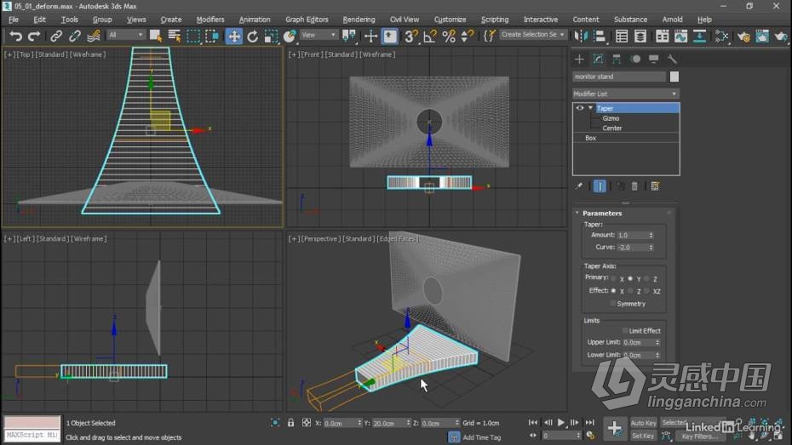Screen dimensions: 792x445
Task: Collapse the Parameters rollout
Action: pyautogui.click(x=577, y=213)
